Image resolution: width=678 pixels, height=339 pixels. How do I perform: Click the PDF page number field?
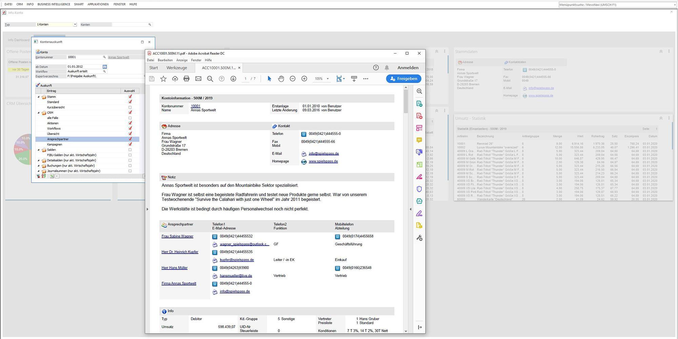pyautogui.click(x=245, y=79)
